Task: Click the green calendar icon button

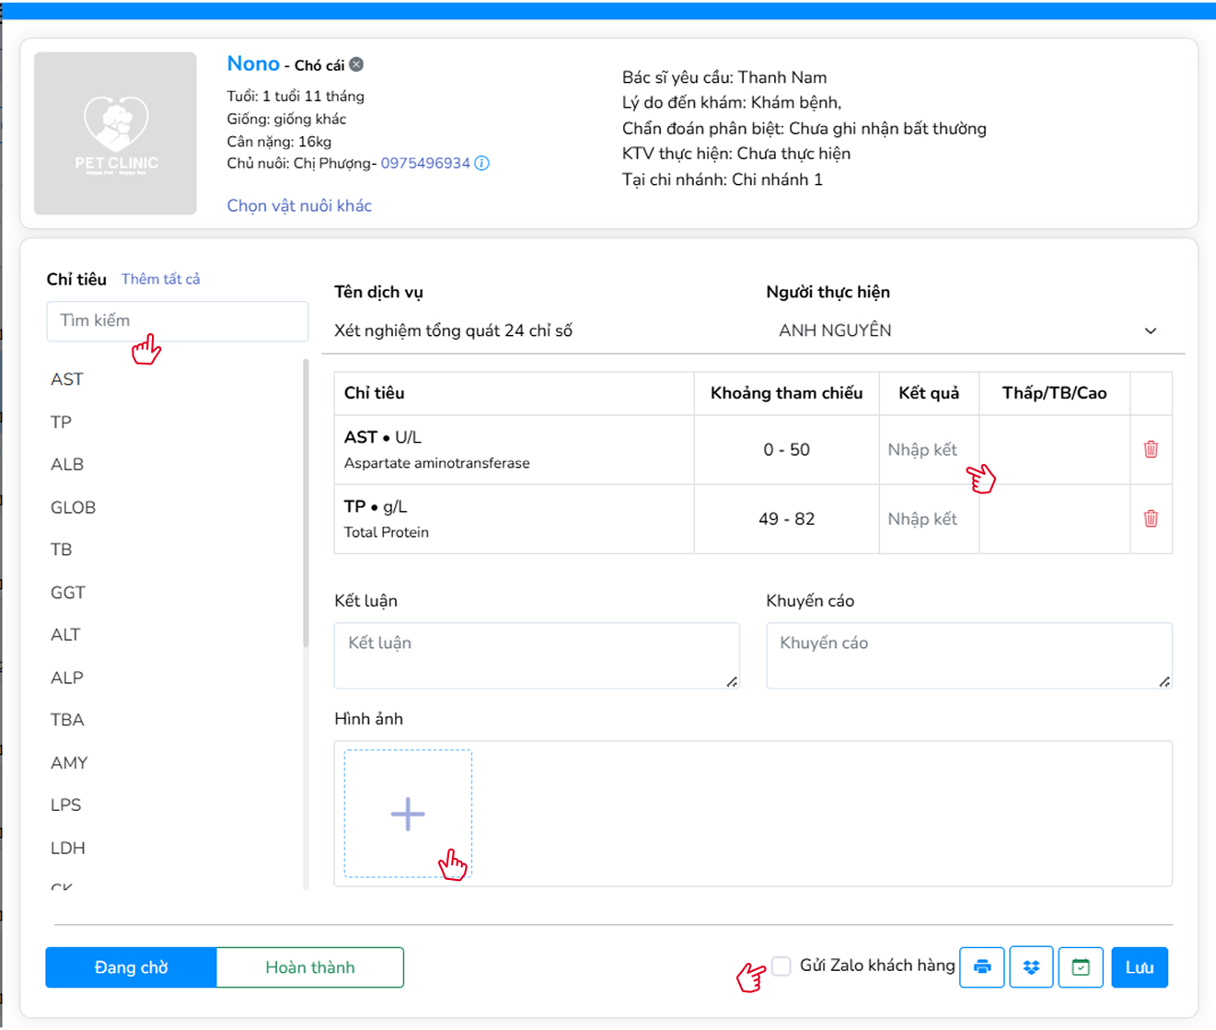Action: [x=1081, y=967]
